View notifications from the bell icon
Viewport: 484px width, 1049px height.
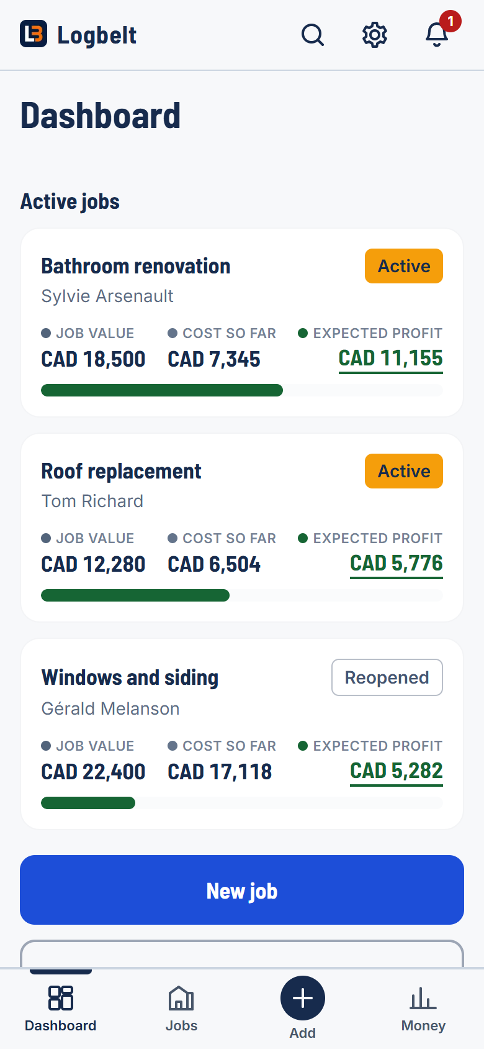[437, 35]
